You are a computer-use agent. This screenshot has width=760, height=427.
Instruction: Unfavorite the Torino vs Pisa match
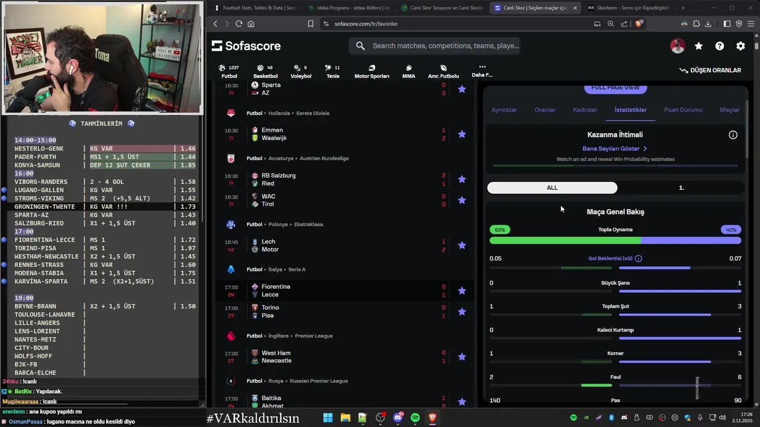coord(462,311)
